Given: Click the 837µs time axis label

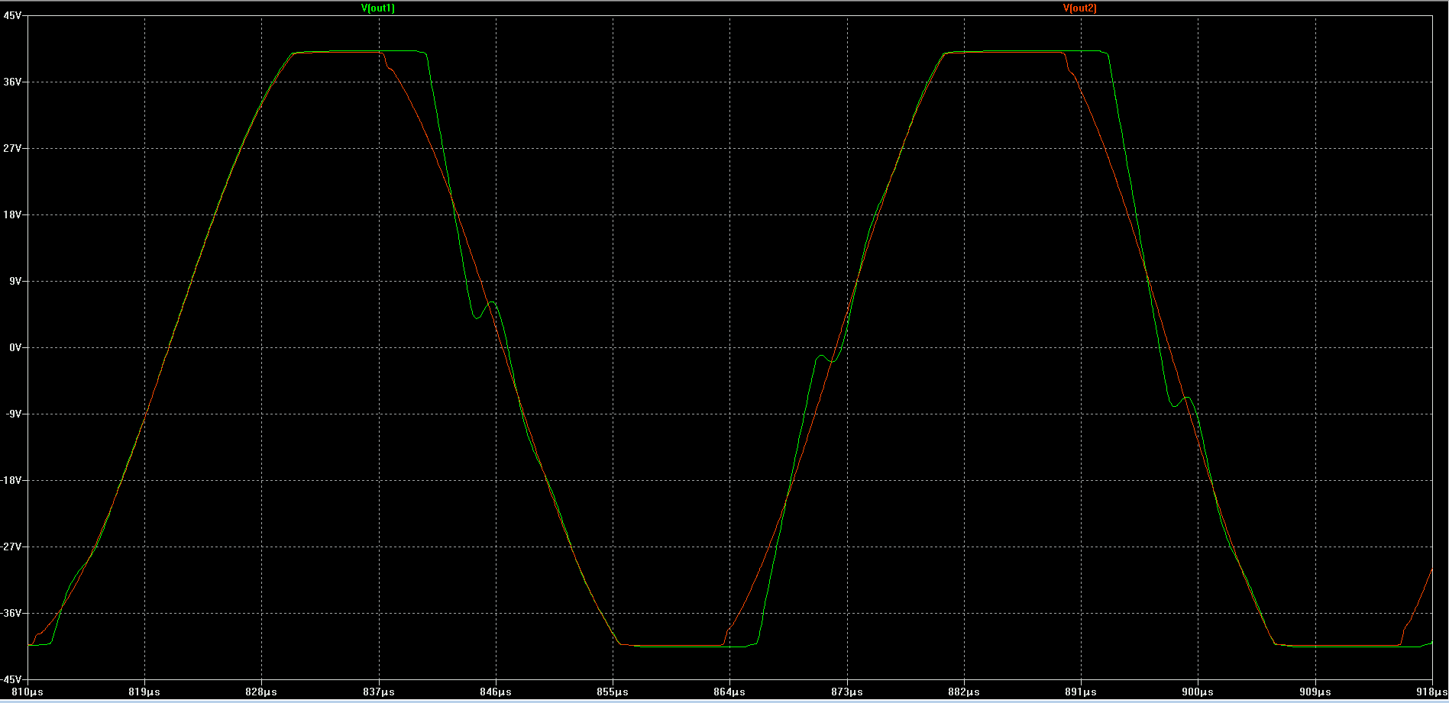Looking at the screenshot, I should [x=379, y=692].
